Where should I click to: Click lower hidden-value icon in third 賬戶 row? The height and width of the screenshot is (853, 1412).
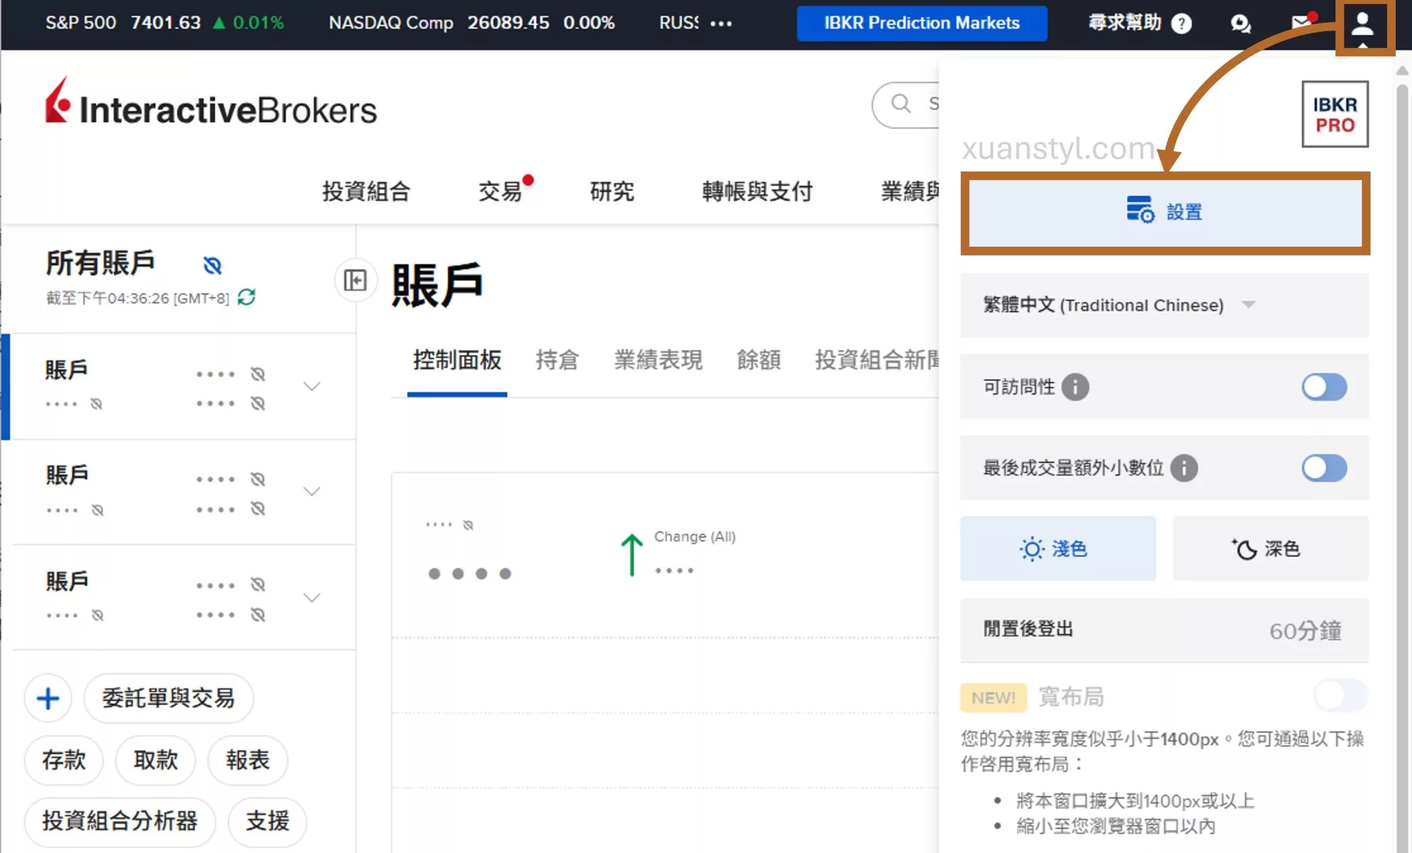pos(257,615)
